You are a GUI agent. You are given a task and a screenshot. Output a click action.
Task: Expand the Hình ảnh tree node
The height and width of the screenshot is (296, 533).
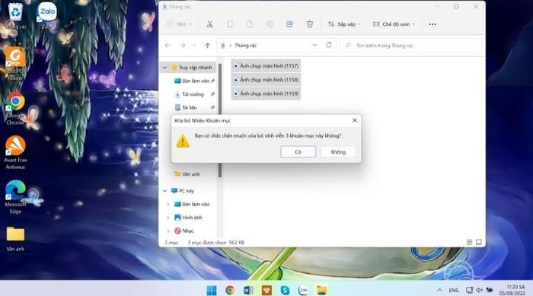click(168, 218)
